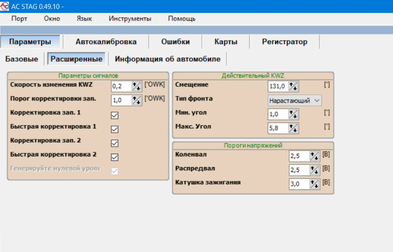Viewport: 393px width, 252px height.
Task: Click the Катушка зажигания label
Action: pyautogui.click(x=208, y=182)
